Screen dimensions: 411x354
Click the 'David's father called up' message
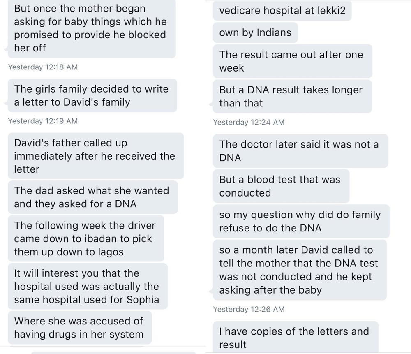tap(96, 156)
